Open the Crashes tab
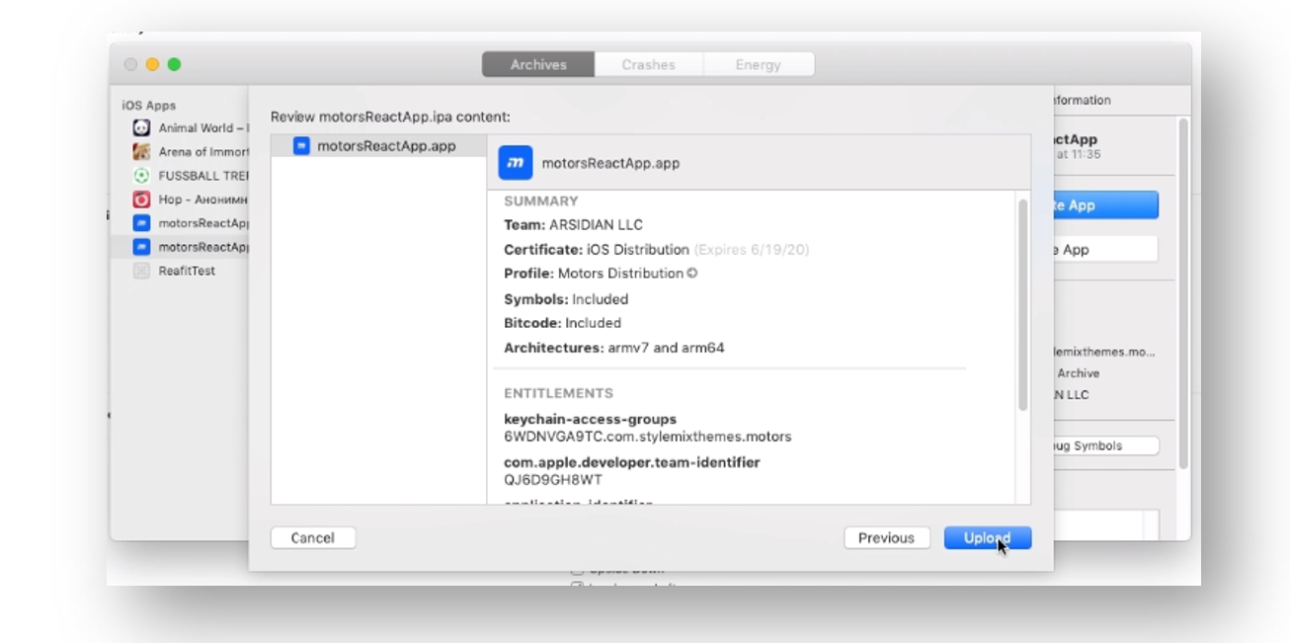 [x=648, y=65]
